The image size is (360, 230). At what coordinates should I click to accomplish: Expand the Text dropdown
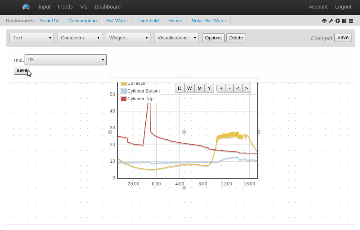click(x=32, y=38)
